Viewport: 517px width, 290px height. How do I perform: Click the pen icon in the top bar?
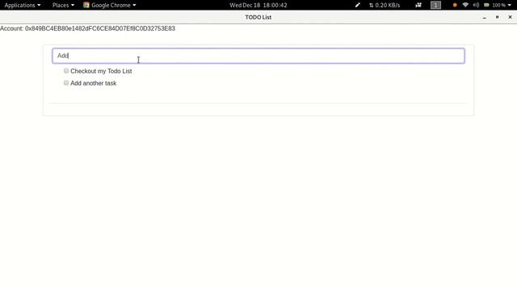357,5
